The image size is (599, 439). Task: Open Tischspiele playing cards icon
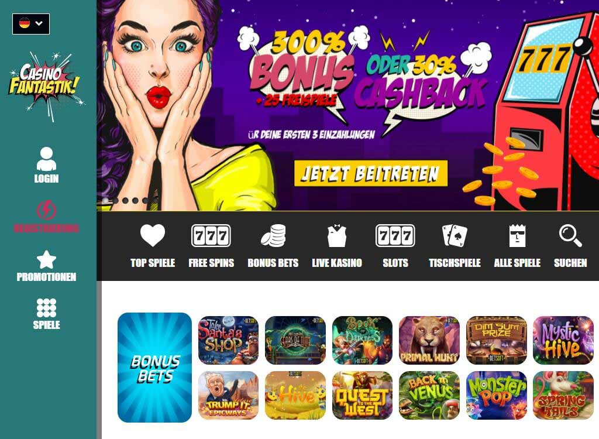pos(455,235)
